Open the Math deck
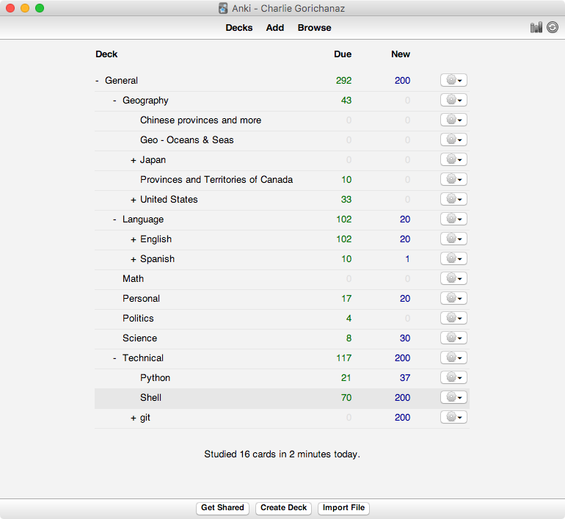Viewport: 565px width, 519px height. tap(133, 279)
